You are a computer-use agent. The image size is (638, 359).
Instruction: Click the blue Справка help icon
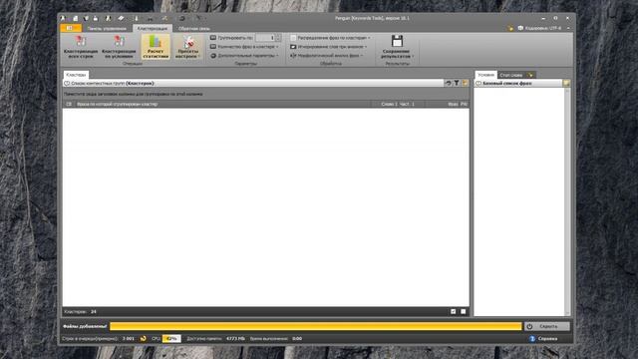tap(532, 338)
